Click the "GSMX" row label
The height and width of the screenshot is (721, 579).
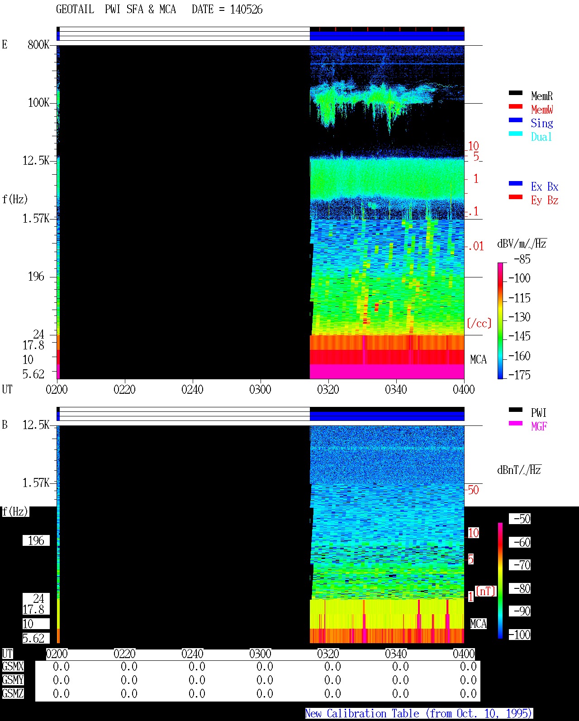click(x=13, y=667)
